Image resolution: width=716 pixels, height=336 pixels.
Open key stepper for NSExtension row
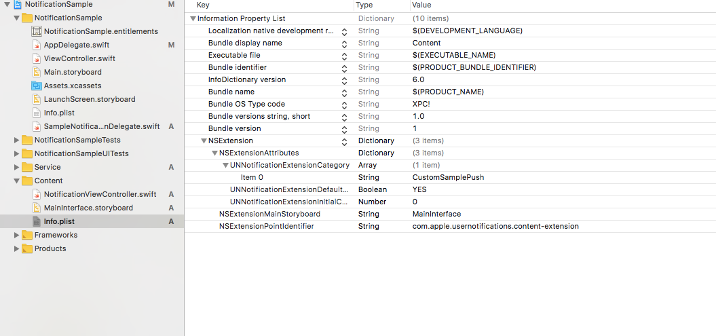pyautogui.click(x=344, y=141)
